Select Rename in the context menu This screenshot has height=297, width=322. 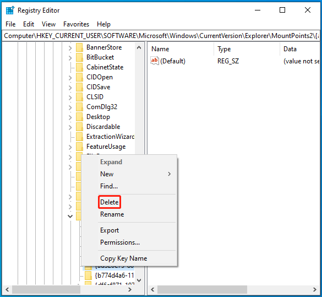[112, 214]
